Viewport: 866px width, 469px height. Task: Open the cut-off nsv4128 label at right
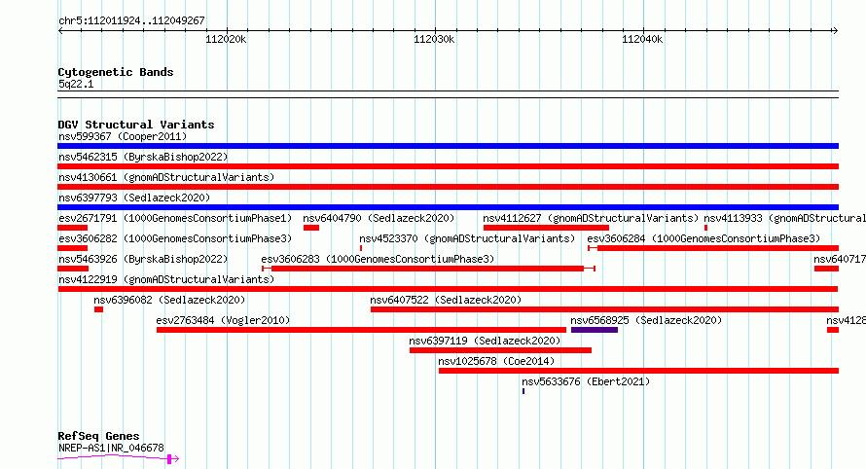point(847,320)
